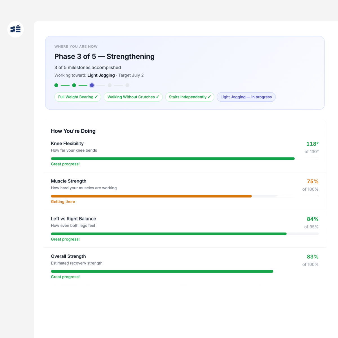This screenshot has height=338, width=338.
Task: Select the Walking Without Crutches milestone chip
Action: click(133, 97)
